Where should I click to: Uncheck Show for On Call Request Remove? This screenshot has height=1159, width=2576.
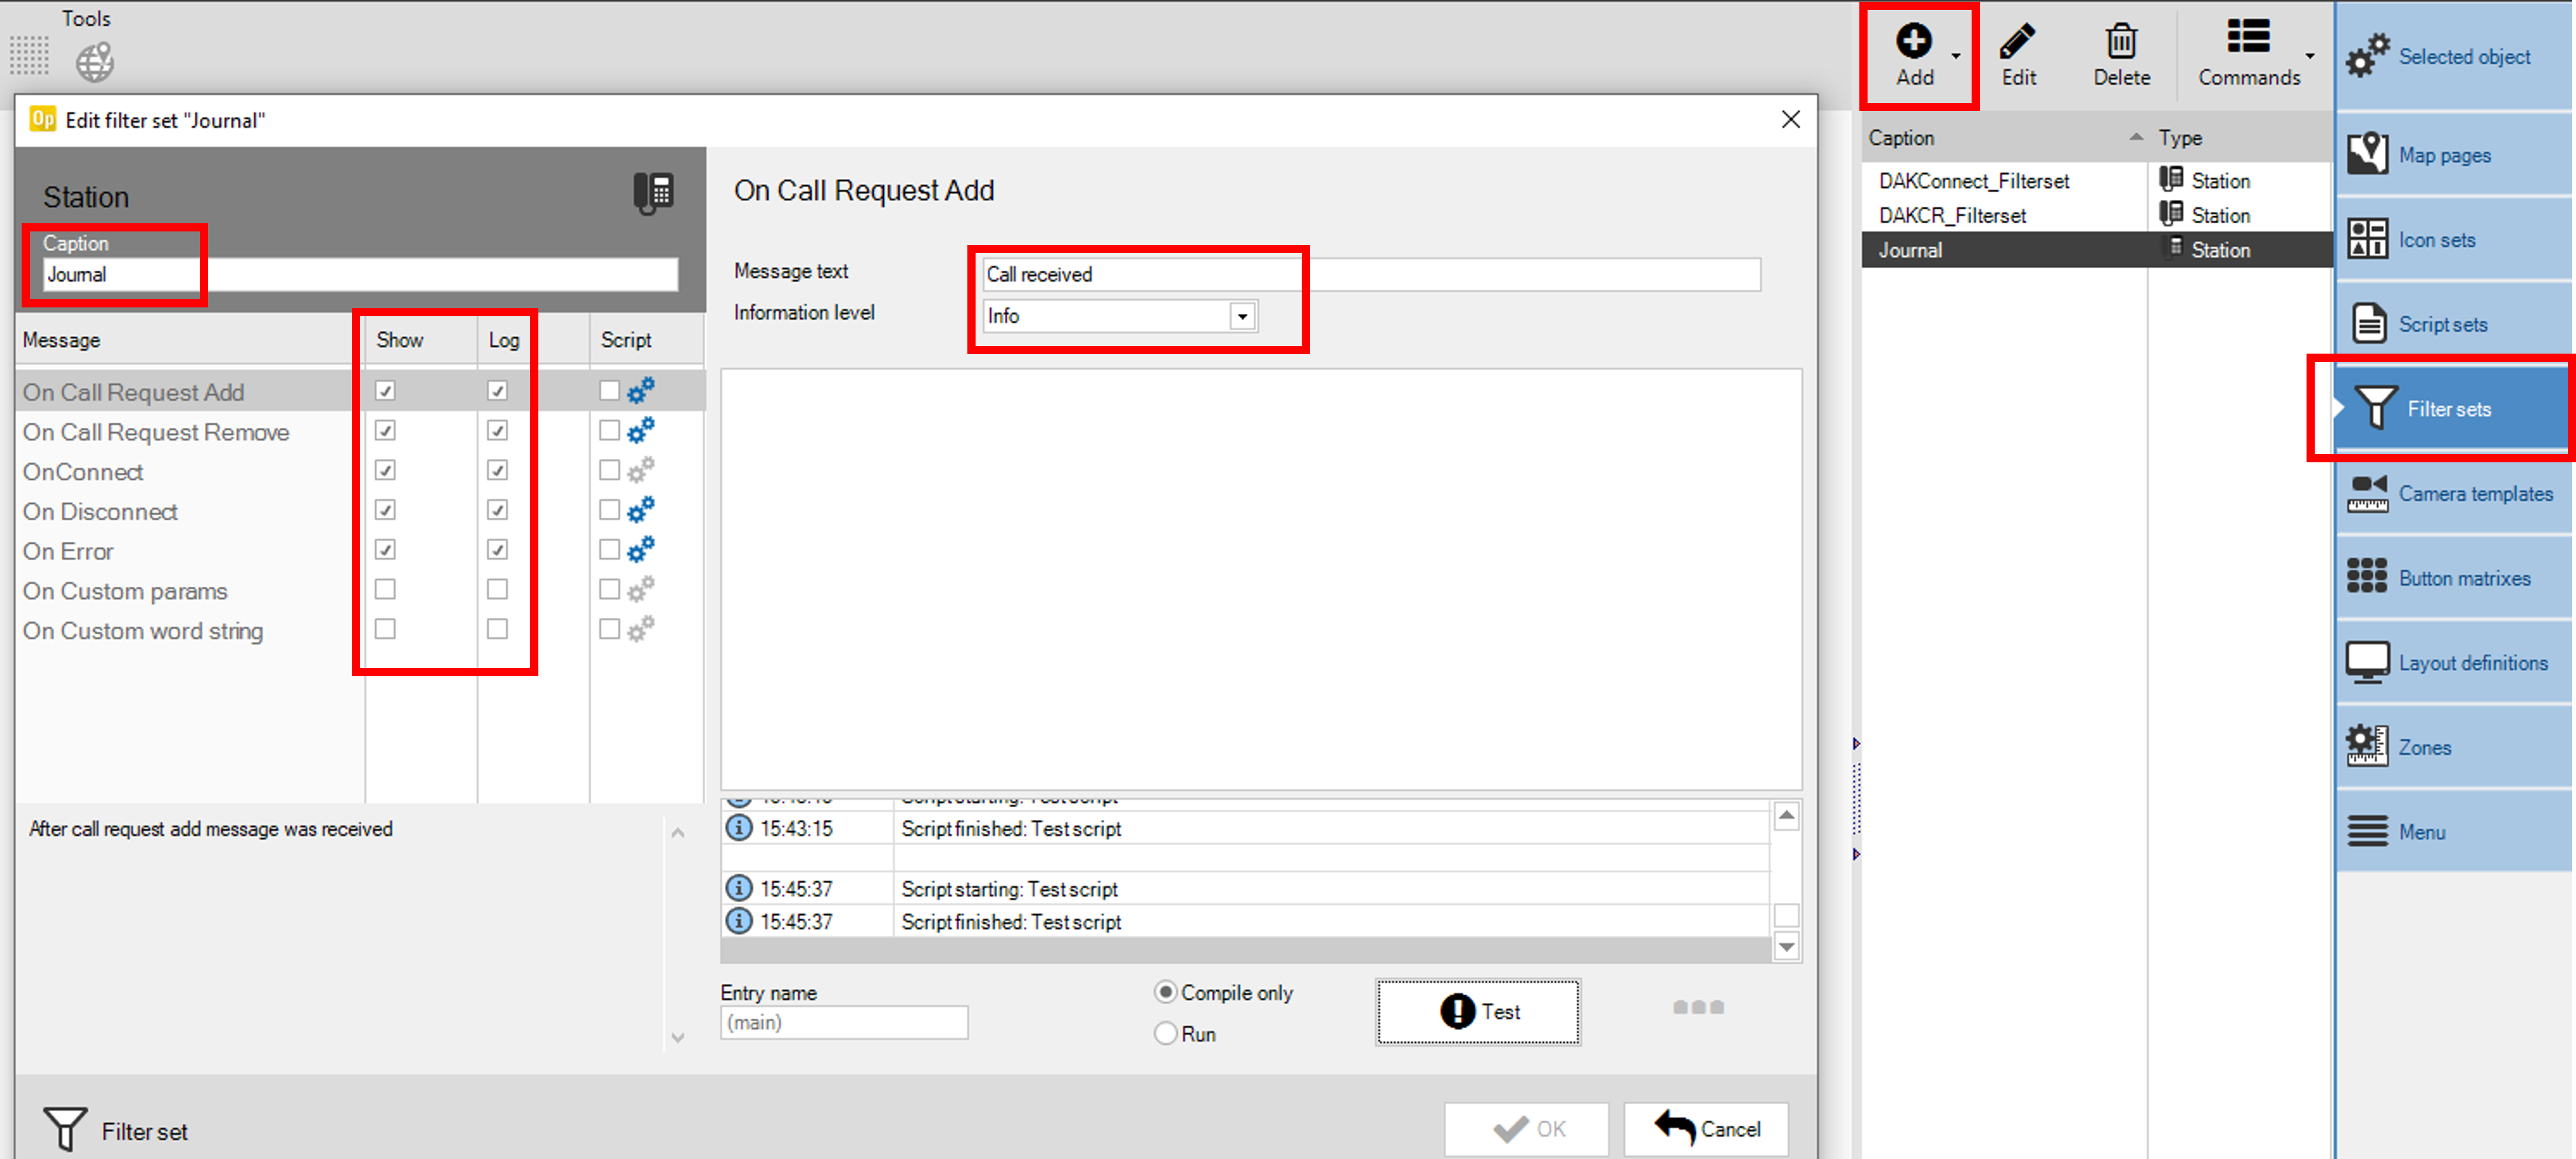click(385, 431)
